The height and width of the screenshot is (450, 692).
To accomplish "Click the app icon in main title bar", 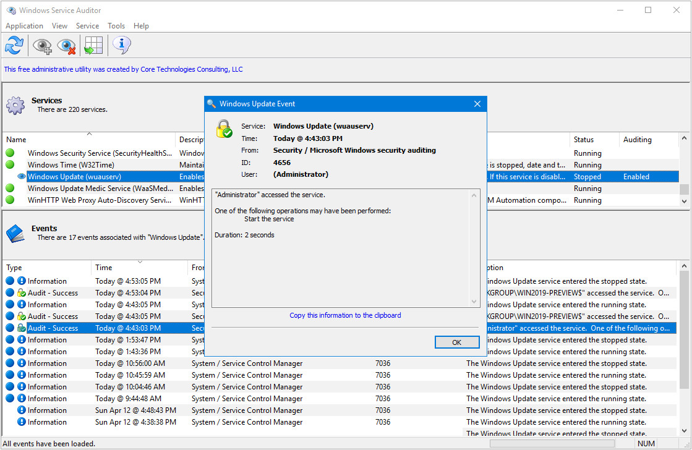I will tap(11, 10).
